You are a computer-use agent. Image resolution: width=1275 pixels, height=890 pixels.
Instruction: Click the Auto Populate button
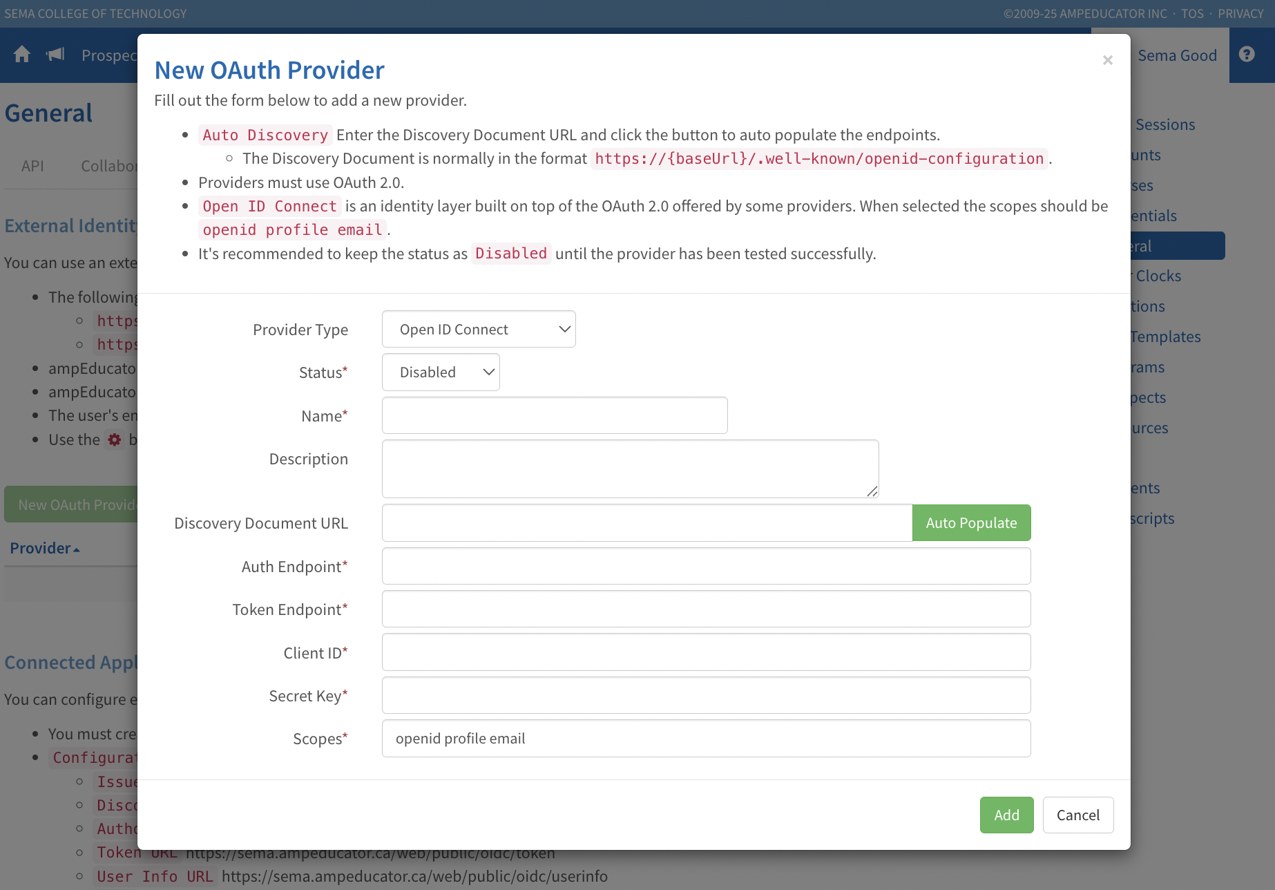tap(971, 523)
